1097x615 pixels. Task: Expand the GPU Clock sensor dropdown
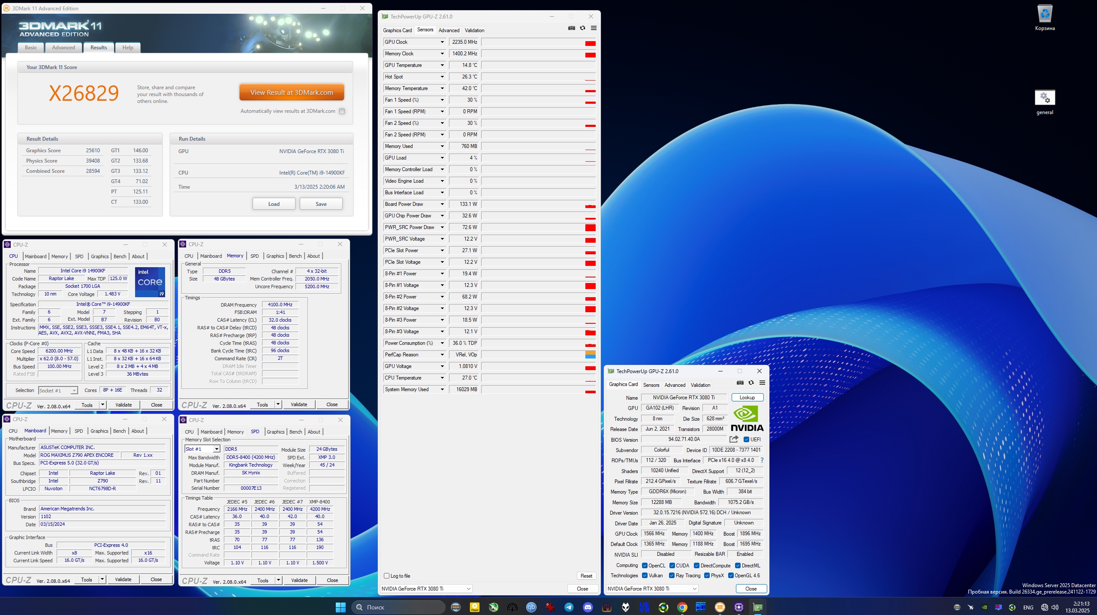point(442,42)
